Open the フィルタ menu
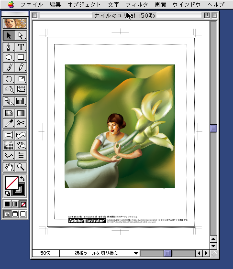 pyautogui.click(x=137, y=4)
